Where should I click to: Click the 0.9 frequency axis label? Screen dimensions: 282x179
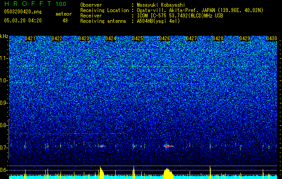[4, 103]
